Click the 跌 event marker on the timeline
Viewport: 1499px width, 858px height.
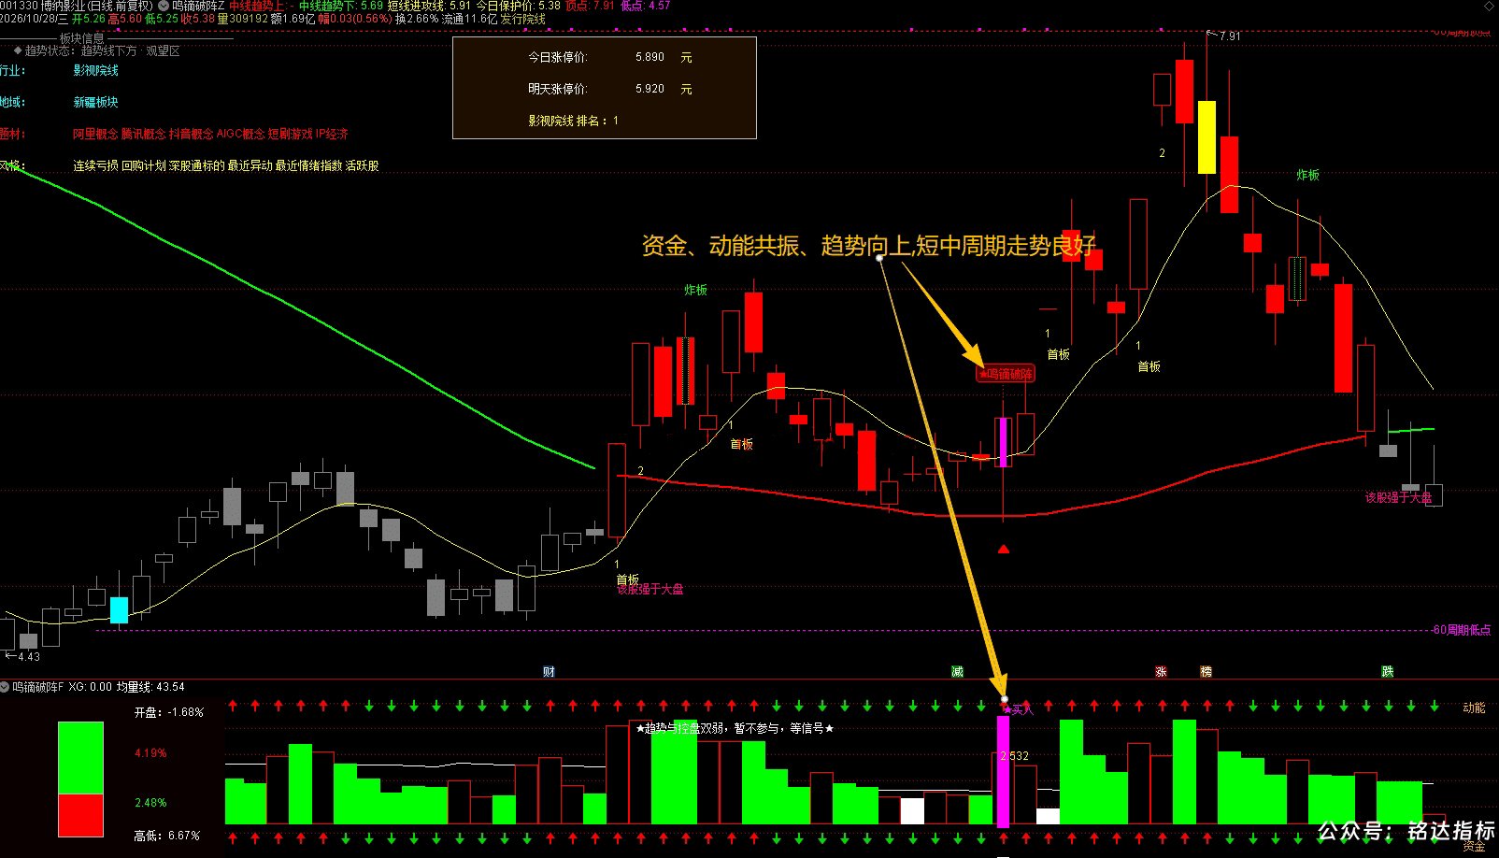[x=1388, y=672]
